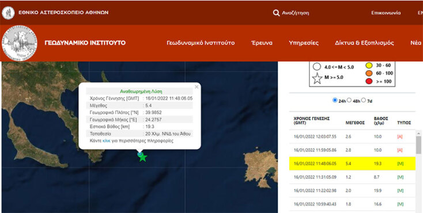Image resolution: width=423 pixels, height=213 pixels.
Task: Click the ΕΘΝΙΚΟ ΑΣΤΕΡΟΣΚΟΠΕΙΟ ΑΘΗΝΩΝ title link
Action: tap(63, 13)
